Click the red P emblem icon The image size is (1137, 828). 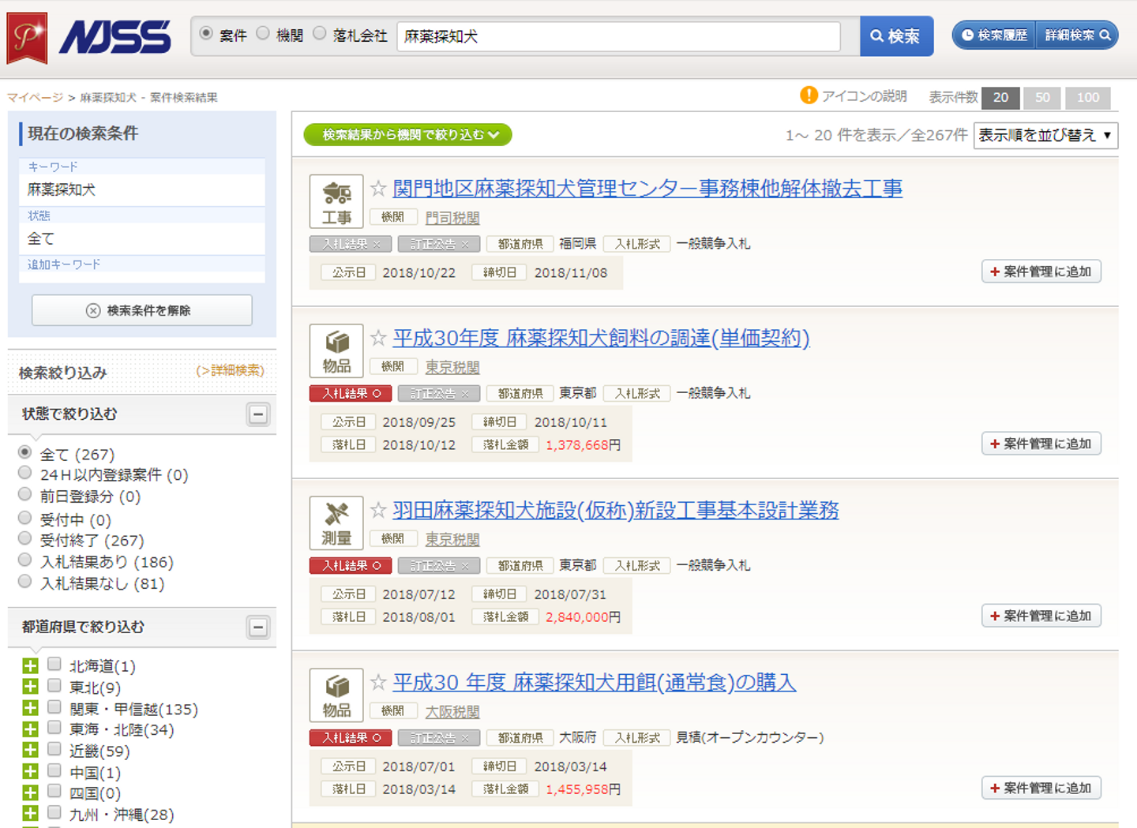27,38
